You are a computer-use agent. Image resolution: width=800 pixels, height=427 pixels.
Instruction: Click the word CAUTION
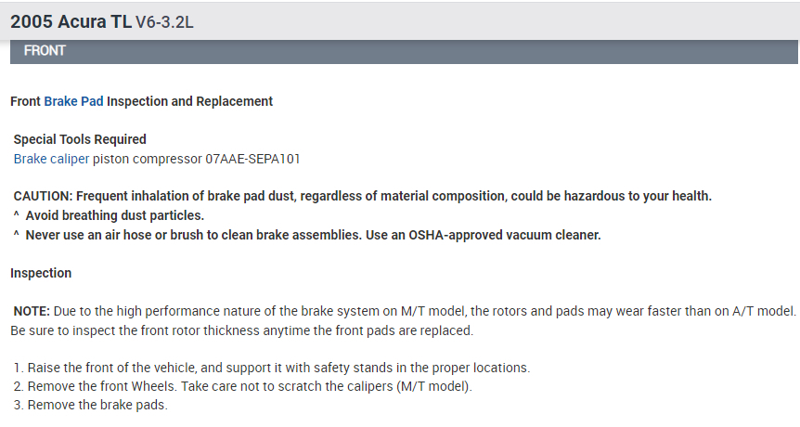(43, 196)
